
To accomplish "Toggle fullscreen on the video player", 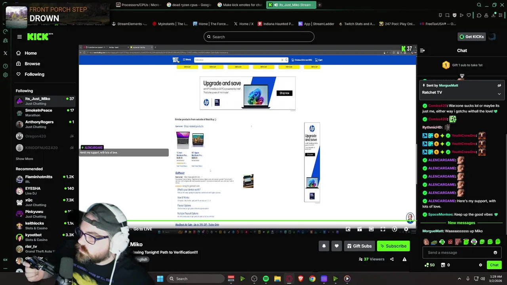I will [x=383, y=229].
